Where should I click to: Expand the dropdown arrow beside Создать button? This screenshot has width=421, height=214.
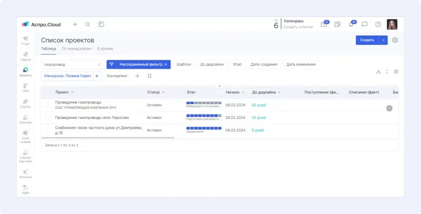(x=383, y=40)
